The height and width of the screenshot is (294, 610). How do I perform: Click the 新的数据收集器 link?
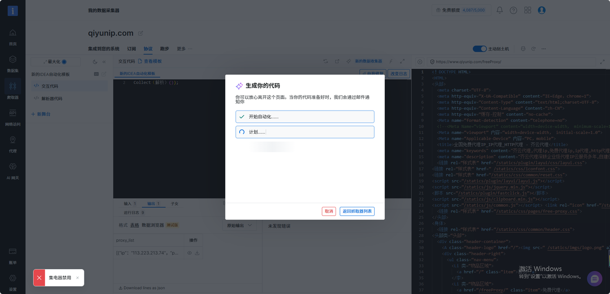coord(368,61)
